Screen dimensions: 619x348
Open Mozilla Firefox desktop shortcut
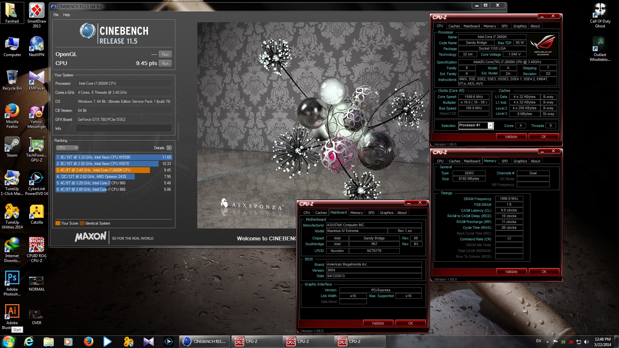[x=12, y=116]
